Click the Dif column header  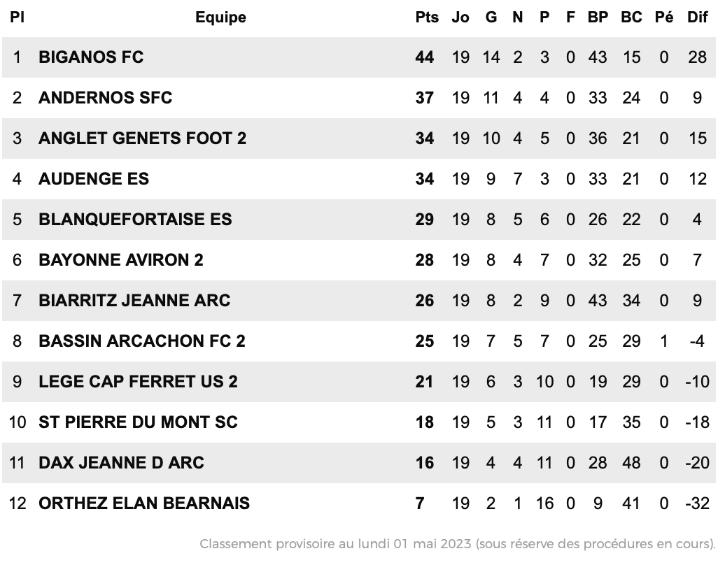pyautogui.click(x=698, y=17)
